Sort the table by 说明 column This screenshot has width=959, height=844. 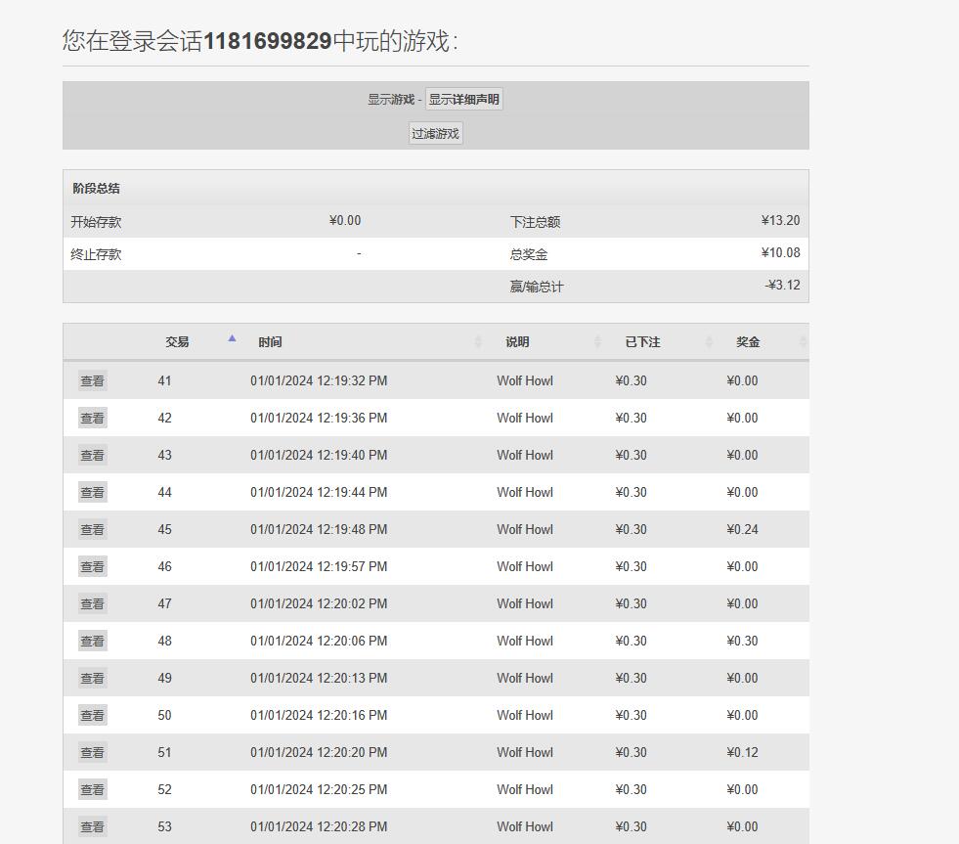point(517,342)
